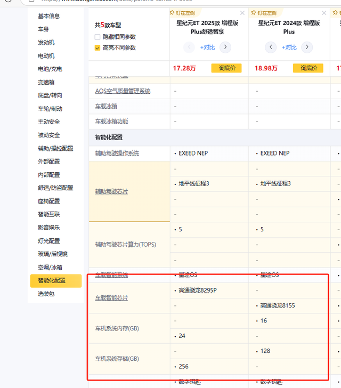Viewport: 341px width, 388px height.
Task: Click 18.98万 price
Action: (x=266, y=68)
